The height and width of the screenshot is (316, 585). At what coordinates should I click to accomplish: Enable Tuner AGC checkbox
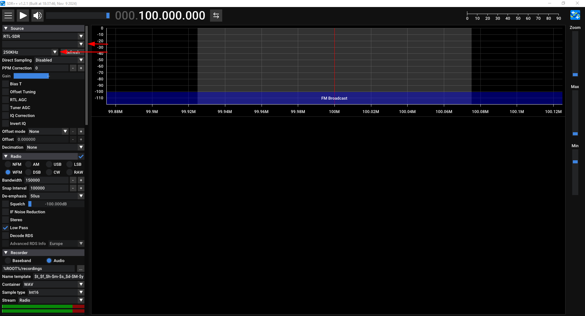(5, 108)
